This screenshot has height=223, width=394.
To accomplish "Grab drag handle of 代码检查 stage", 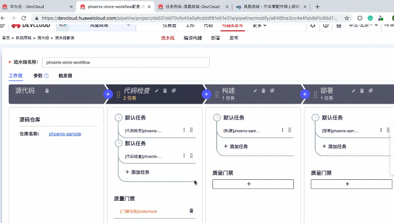I will click(x=118, y=94).
